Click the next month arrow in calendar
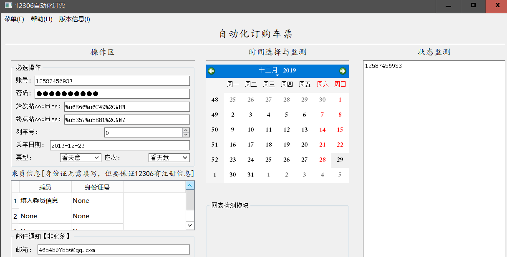507x257 pixels. tap(343, 71)
